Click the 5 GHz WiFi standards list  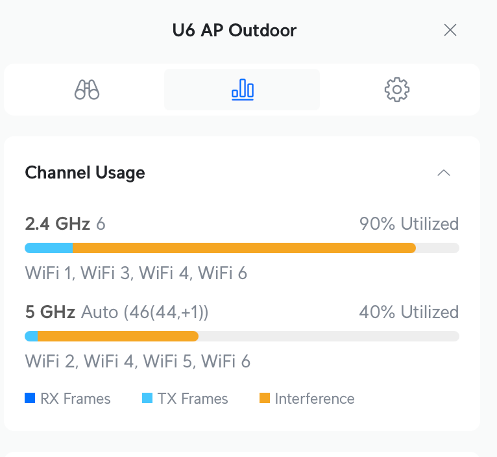point(138,361)
